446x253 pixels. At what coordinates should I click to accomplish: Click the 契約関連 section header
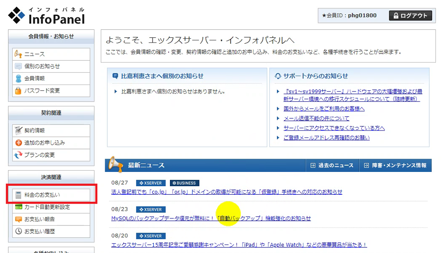pos(51,113)
